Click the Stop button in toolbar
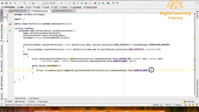 [x=90, y=3]
